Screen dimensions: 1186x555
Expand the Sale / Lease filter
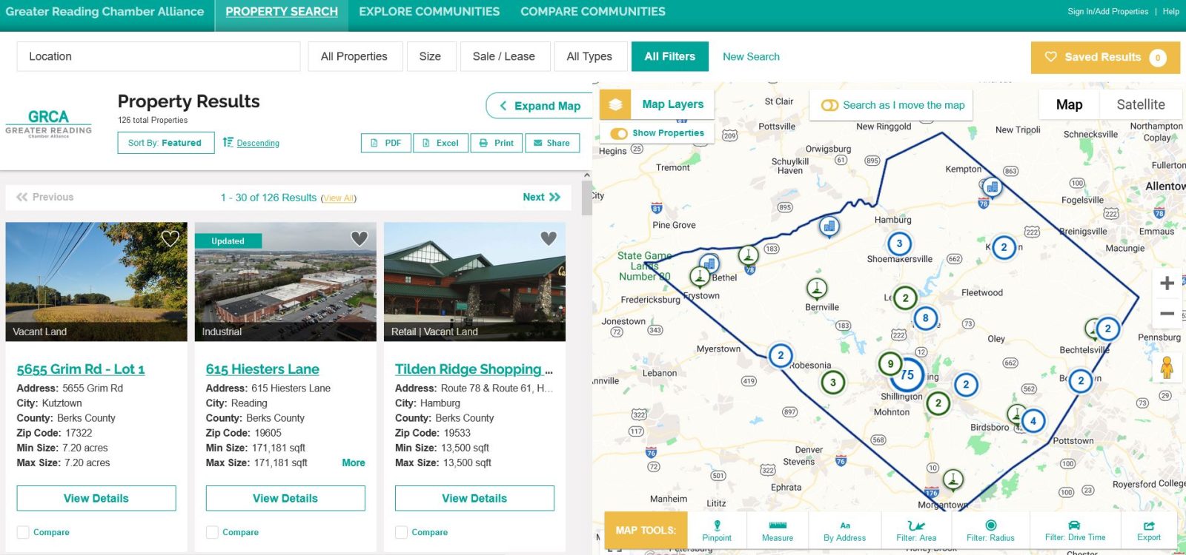coord(503,56)
